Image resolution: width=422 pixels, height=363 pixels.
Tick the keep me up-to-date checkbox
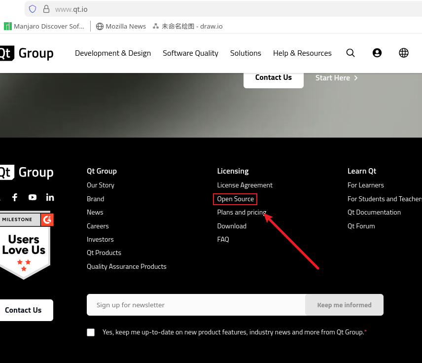(91, 332)
